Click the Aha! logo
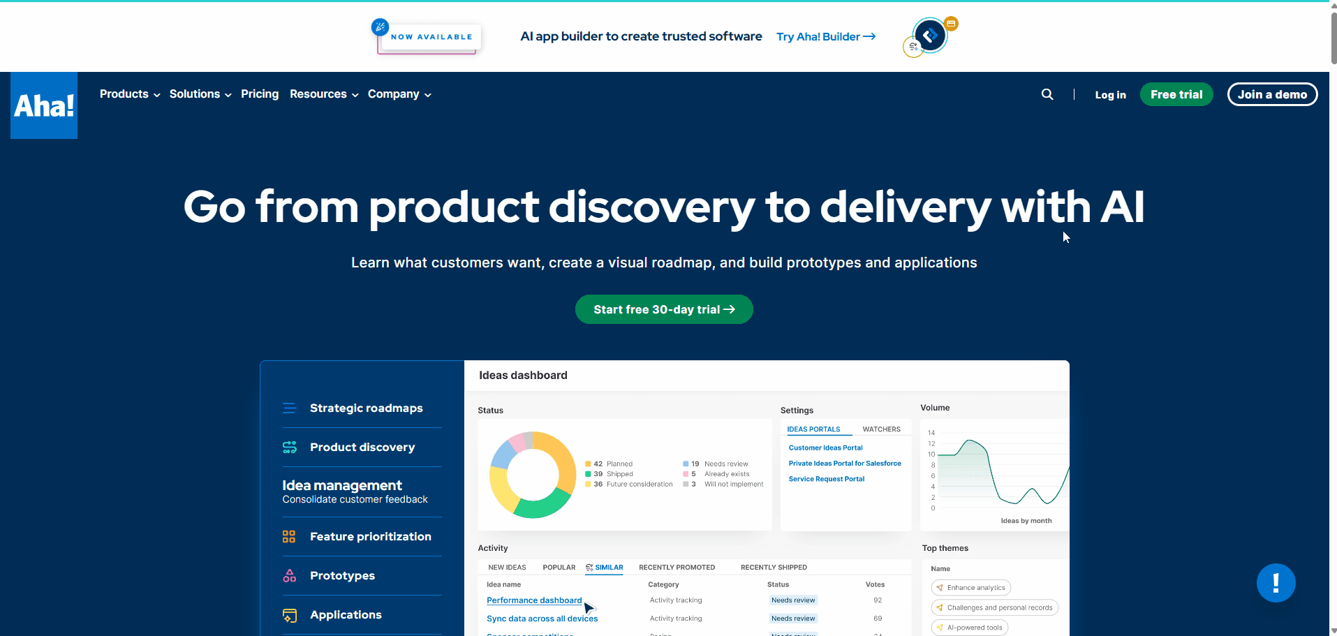 click(x=44, y=105)
